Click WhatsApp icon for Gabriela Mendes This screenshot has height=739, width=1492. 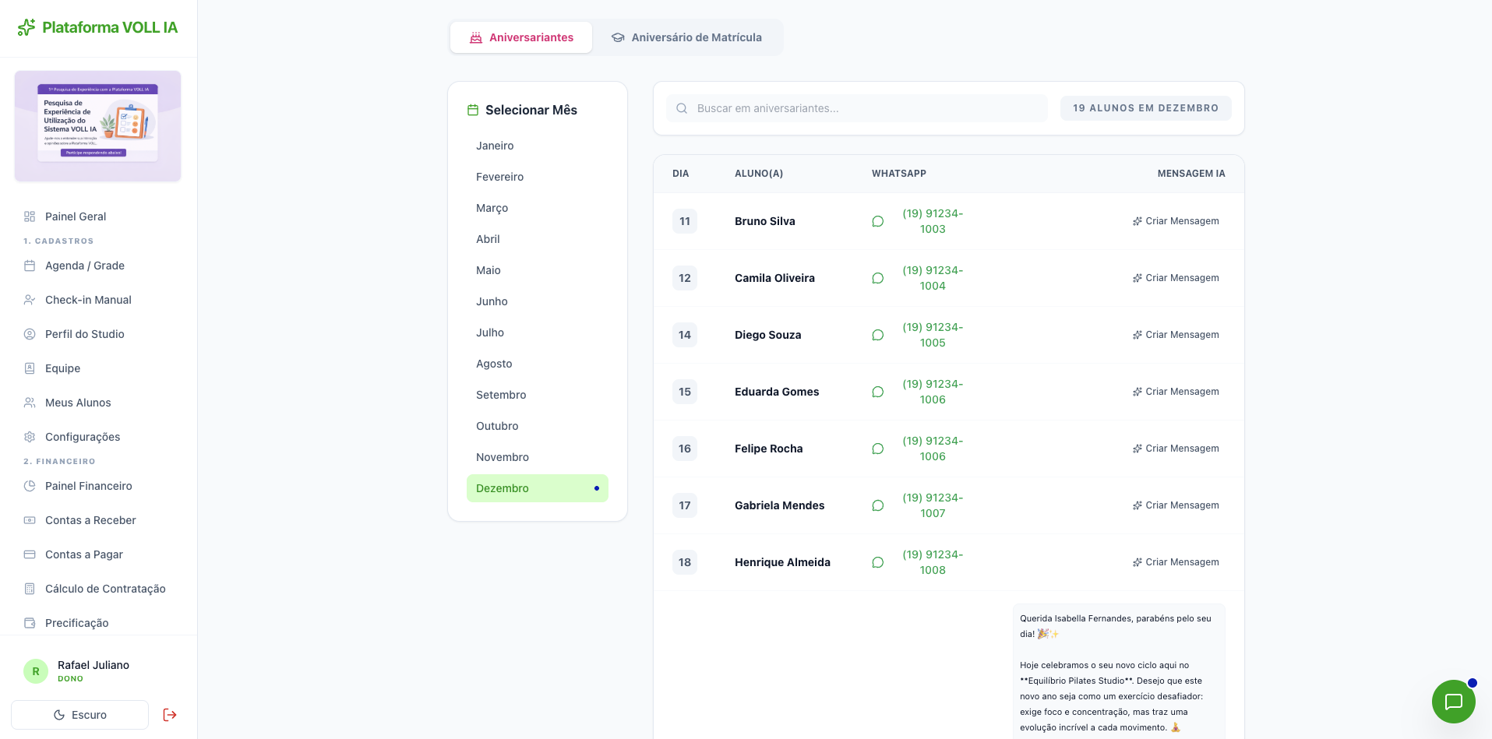(877, 505)
